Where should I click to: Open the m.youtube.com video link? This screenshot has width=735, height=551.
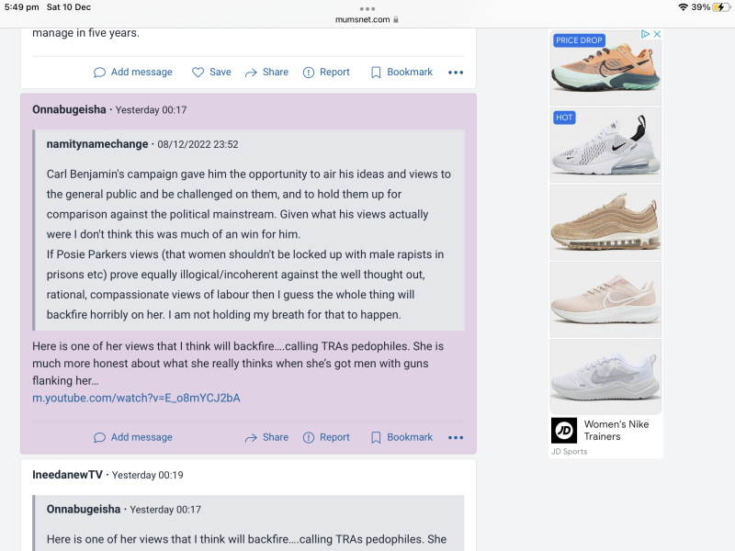coord(136,398)
